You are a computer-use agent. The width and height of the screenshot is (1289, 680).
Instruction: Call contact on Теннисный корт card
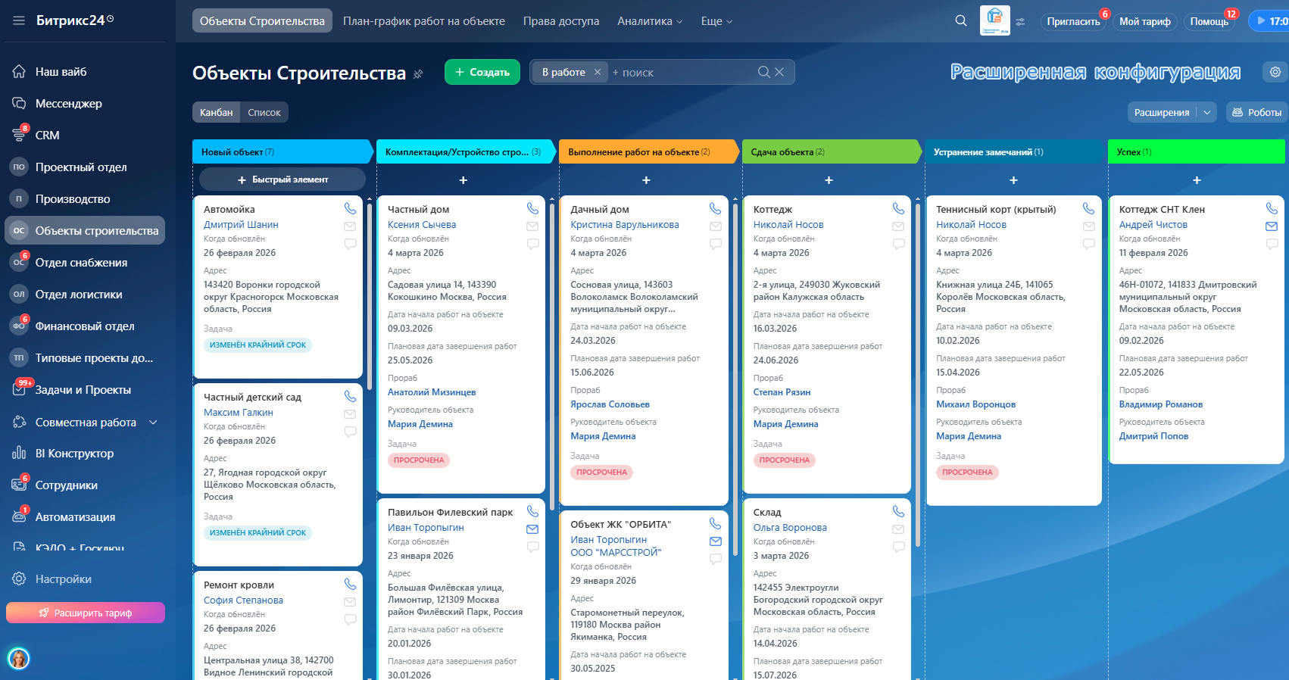pos(1088,208)
